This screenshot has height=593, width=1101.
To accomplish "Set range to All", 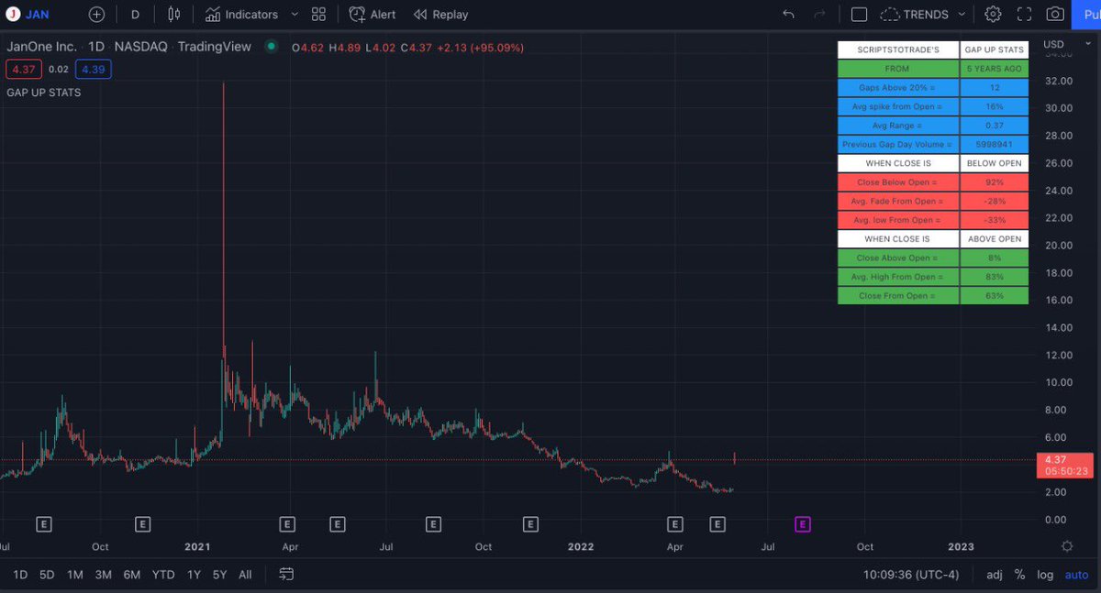I will (x=245, y=575).
